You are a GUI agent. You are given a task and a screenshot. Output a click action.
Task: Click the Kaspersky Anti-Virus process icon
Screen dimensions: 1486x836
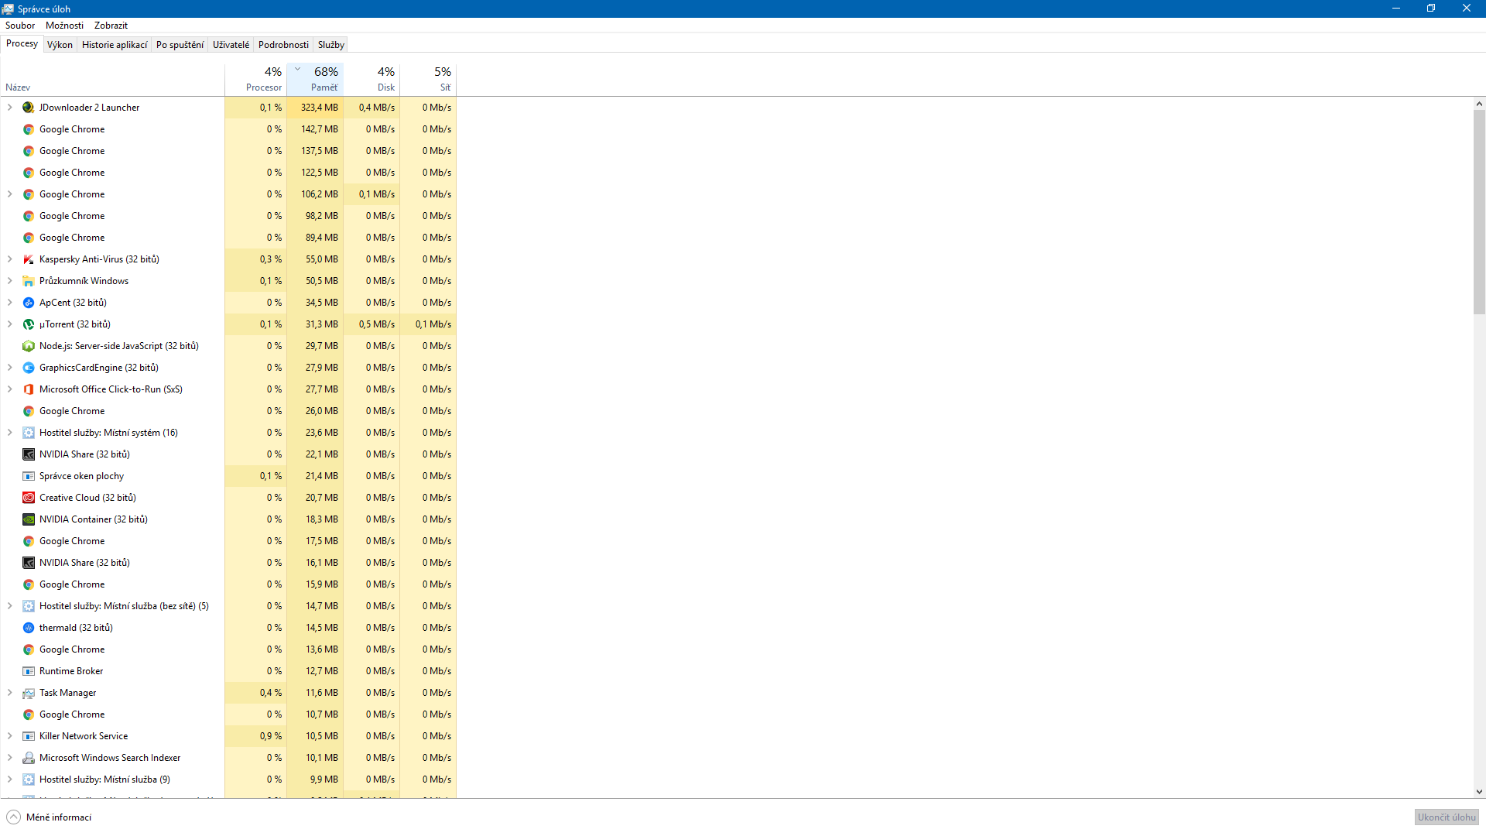29,259
